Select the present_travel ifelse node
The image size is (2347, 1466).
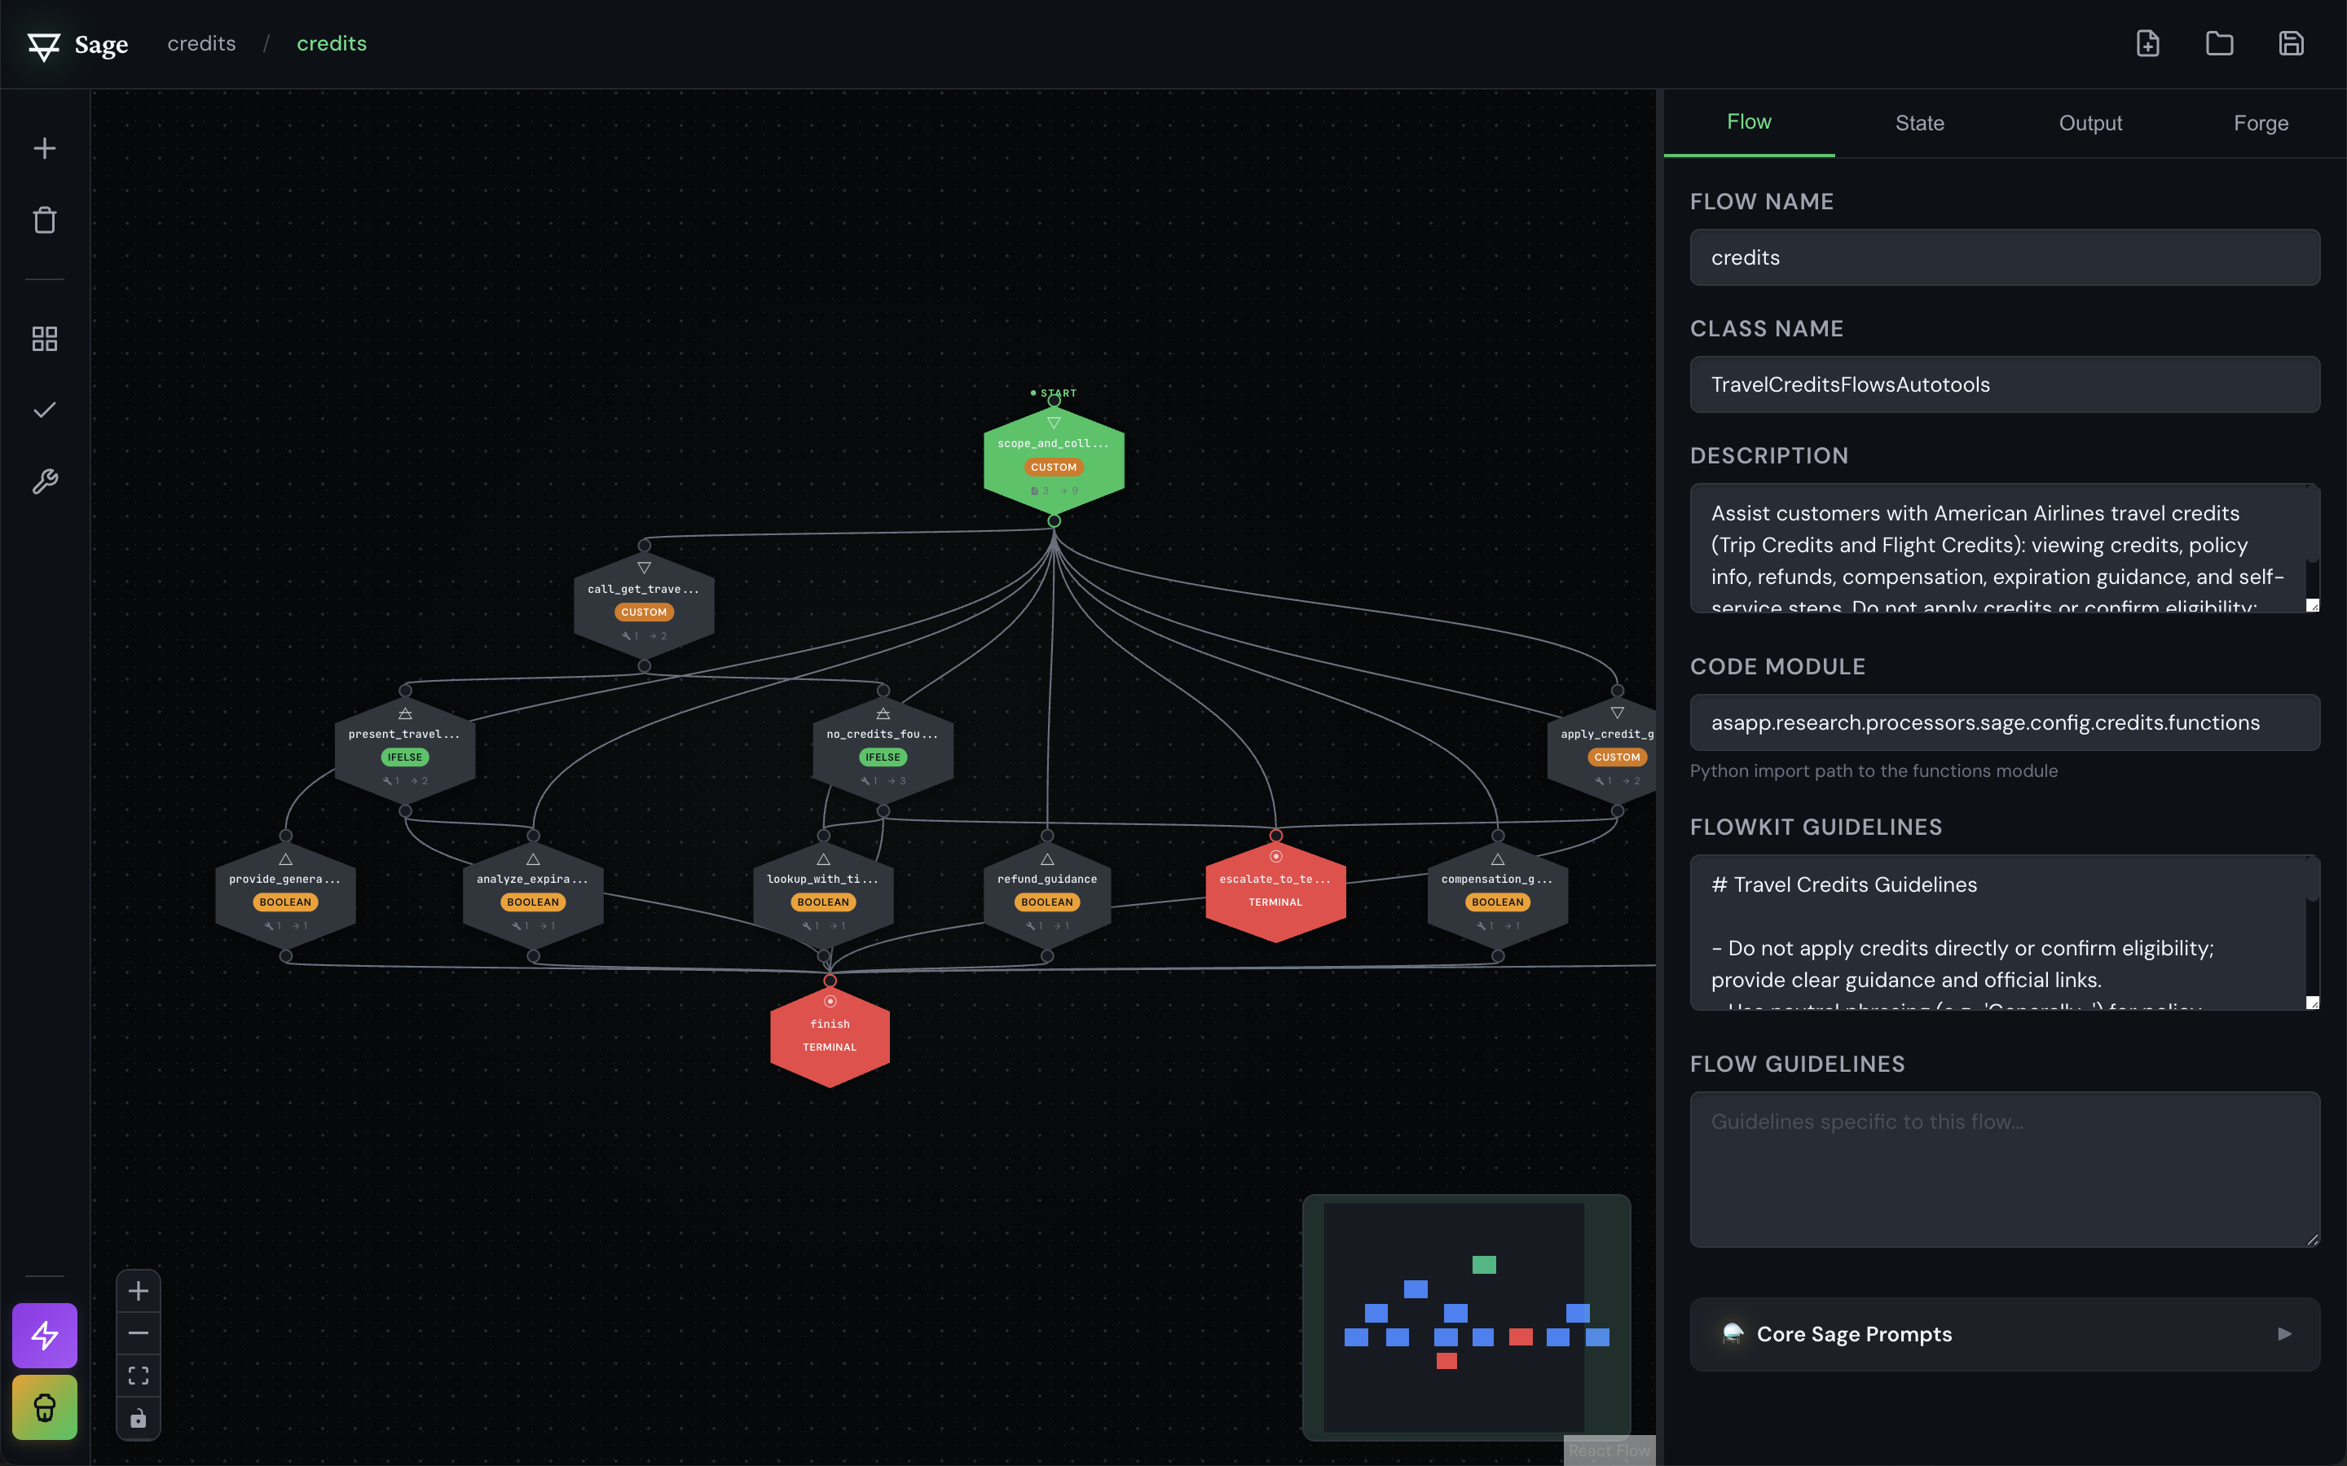(404, 752)
